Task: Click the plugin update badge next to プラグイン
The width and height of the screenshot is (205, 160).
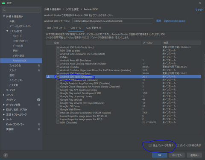Action: [x=38, y=100]
